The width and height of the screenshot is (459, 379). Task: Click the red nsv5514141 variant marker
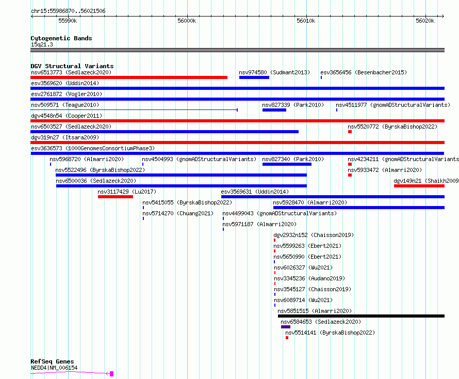[x=287, y=338]
